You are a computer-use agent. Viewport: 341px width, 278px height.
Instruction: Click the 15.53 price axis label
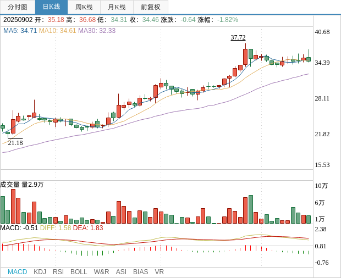[322, 165]
